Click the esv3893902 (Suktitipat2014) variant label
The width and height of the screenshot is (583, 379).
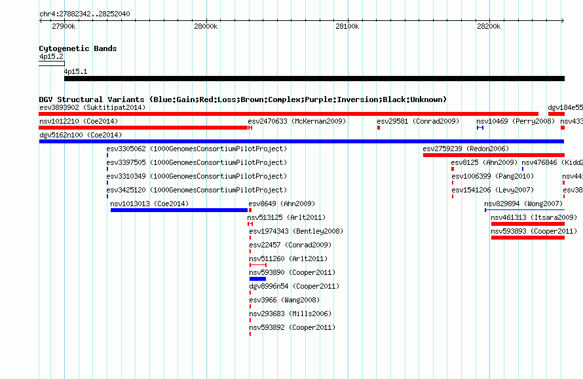coord(92,107)
